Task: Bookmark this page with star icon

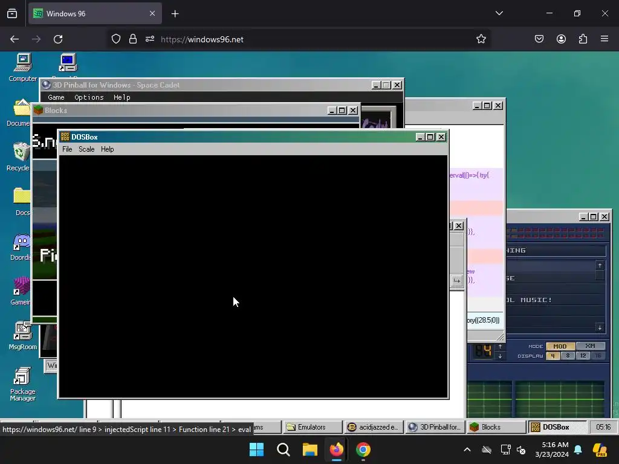Action: click(x=481, y=39)
